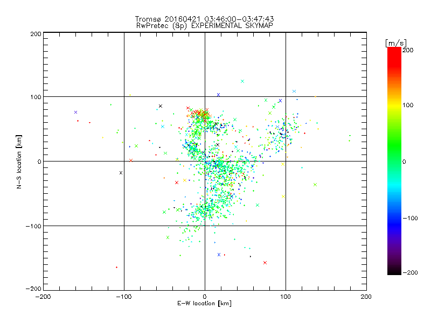
Task: Click the colour bar label "100"
Action: pos(408,105)
